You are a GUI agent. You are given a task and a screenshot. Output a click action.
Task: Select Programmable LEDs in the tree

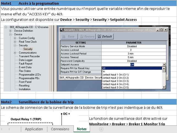(x=30, y=74)
